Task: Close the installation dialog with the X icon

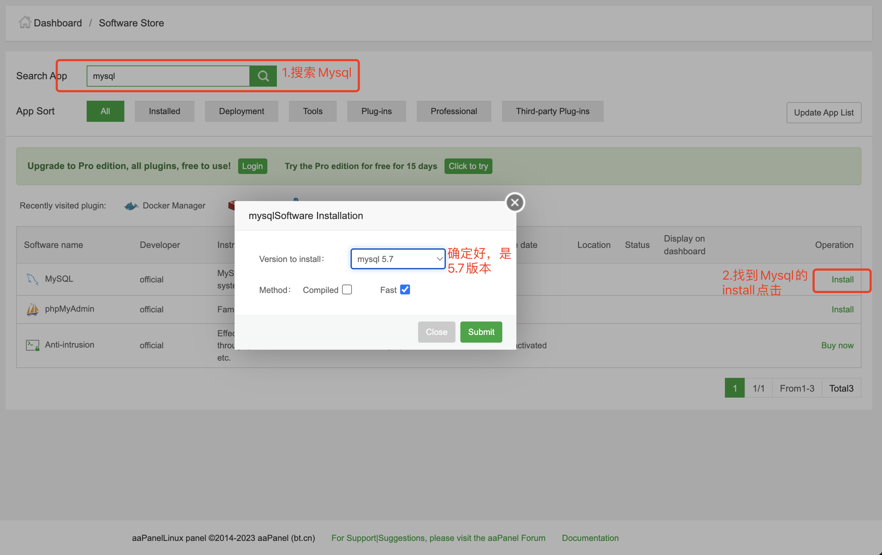Action: click(x=515, y=202)
